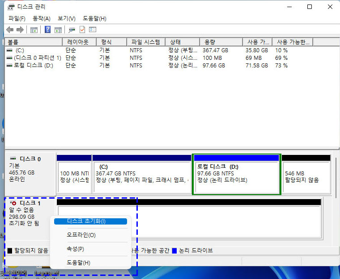Sort by the 볼륨 column header
This screenshot has height=279, width=340.
point(34,42)
